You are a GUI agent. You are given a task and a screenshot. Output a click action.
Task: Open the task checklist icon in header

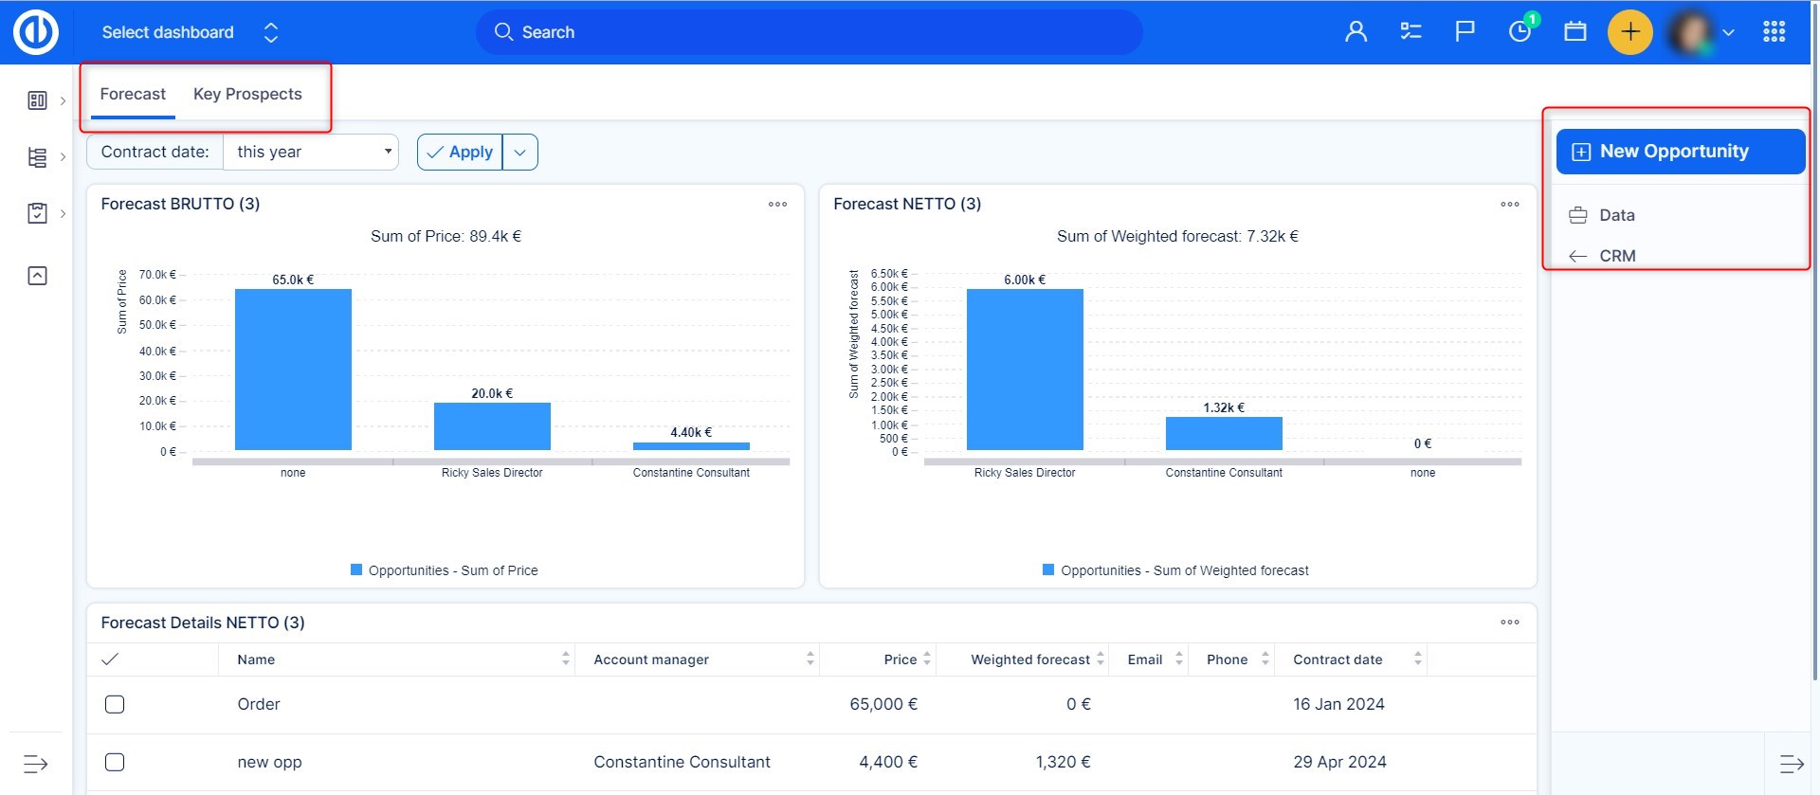click(x=1410, y=32)
